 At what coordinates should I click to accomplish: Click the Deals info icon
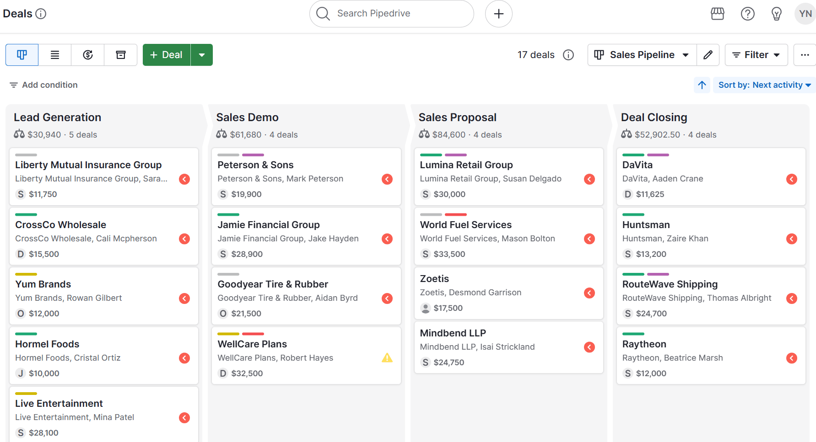click(41, 14)
